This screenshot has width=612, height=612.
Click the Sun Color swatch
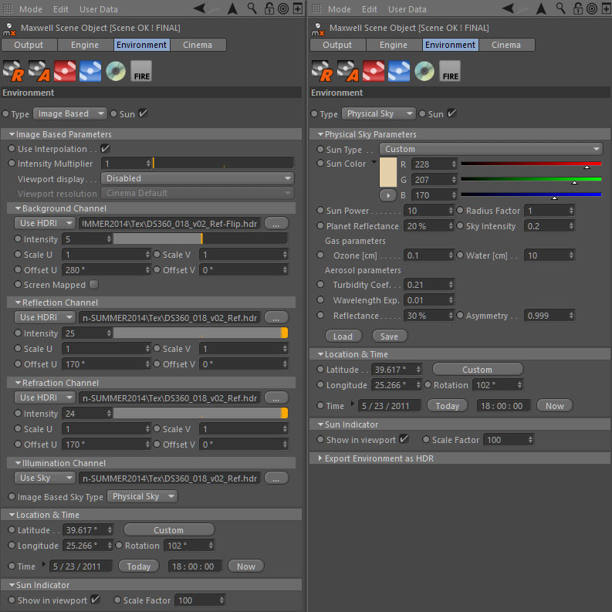[388, 172]
